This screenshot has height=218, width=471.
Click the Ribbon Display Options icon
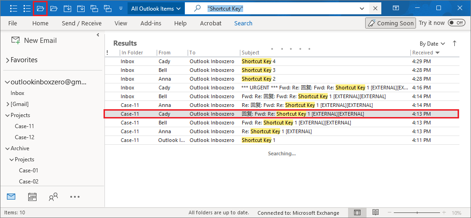tap(396, 8)
